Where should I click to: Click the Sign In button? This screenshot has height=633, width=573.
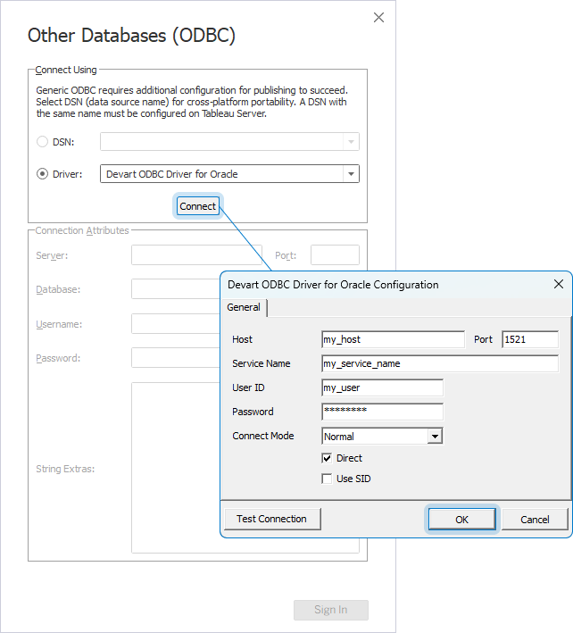(331, 610)
